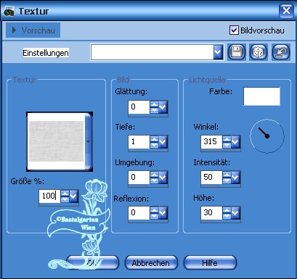Open the Glättung slider dropdown arrow
This screenshot has height=279, width=297.
point(163,107)
